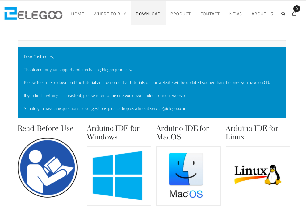Open the ABOUT US page
The height and width of the screenshot is (213, 306).
tap(262, 14)
